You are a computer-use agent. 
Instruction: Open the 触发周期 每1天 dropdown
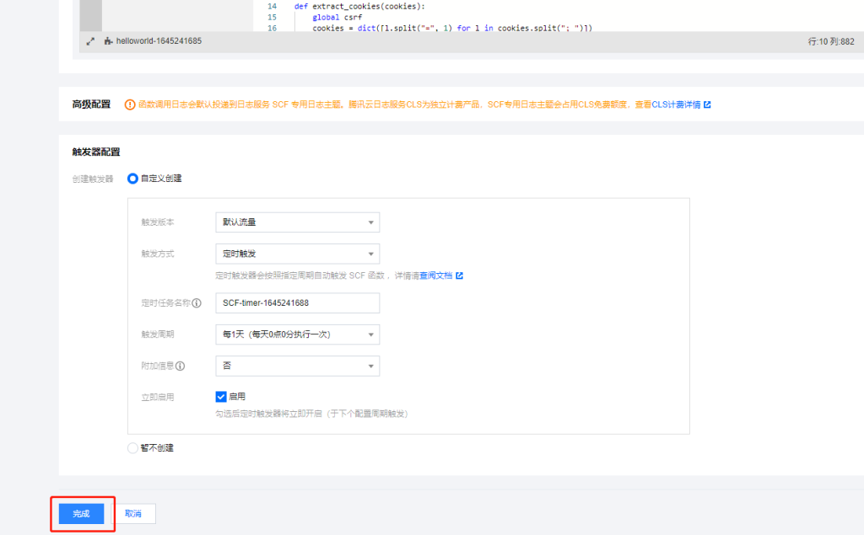tap(298, 334)
